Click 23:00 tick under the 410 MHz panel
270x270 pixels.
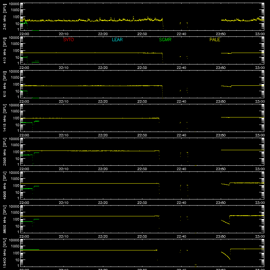click(x=260, y=68)
